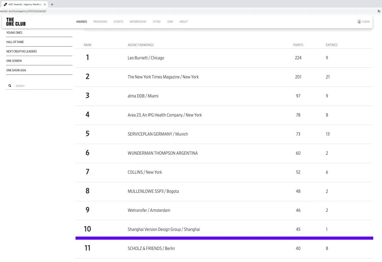Click points value 46

pos(298,210)
